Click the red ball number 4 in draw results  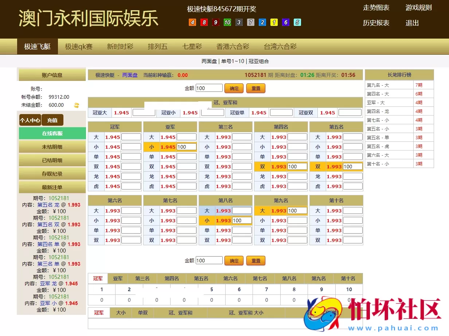192,22
